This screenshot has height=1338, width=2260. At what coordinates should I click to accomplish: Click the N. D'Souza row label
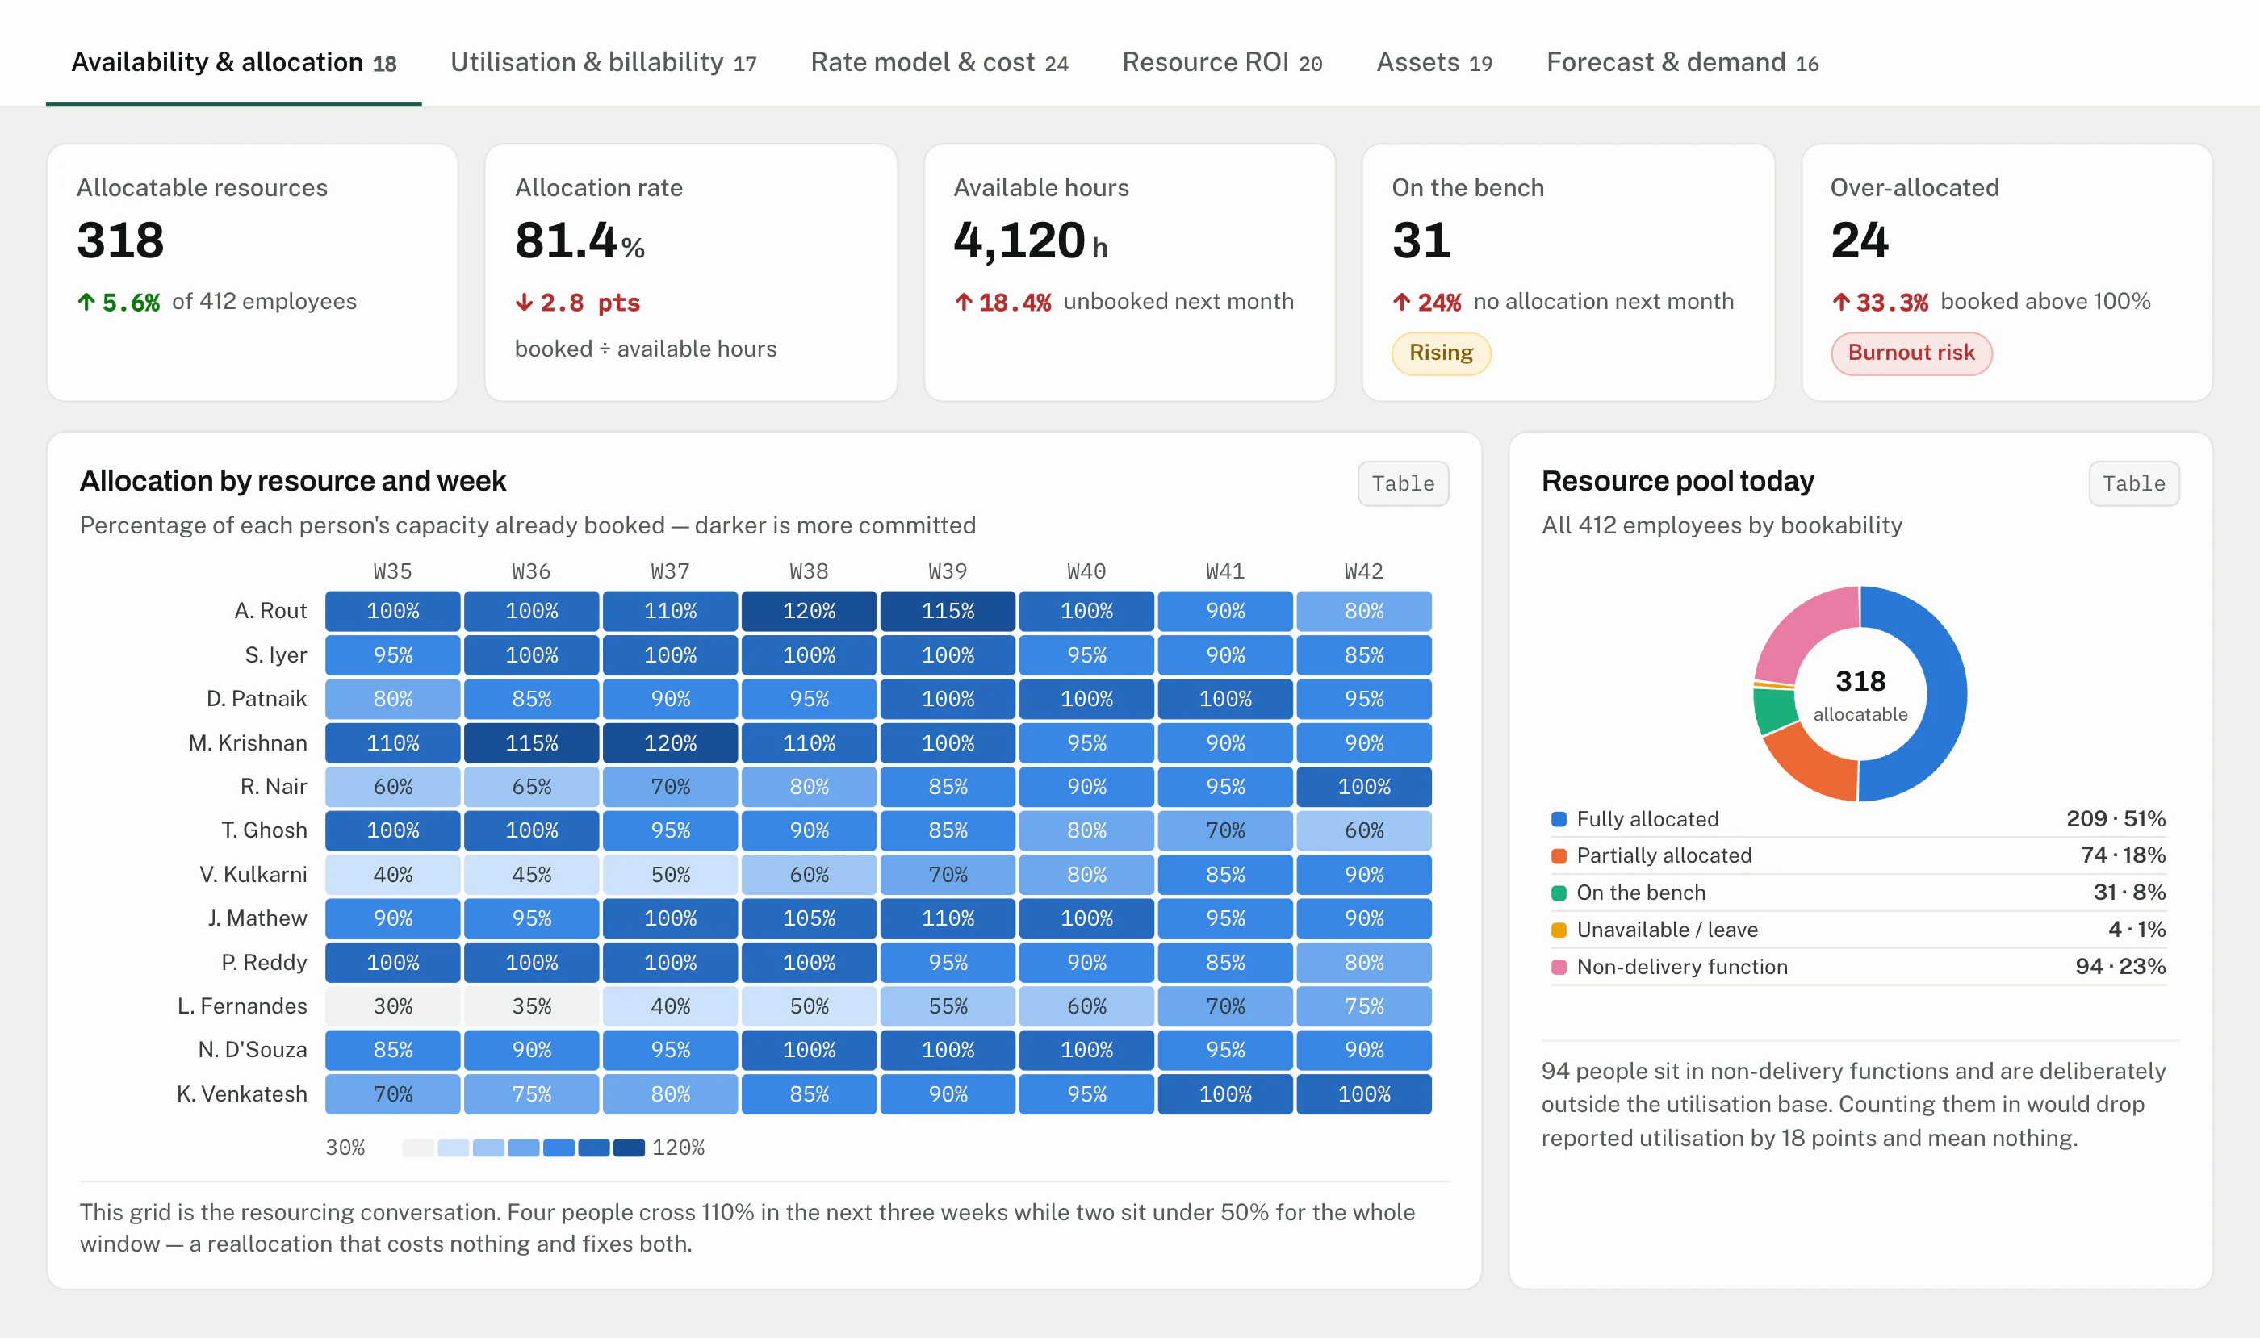click(x=253, y=1051)
